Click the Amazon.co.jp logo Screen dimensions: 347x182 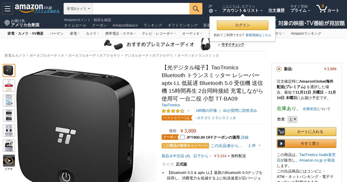34,8
